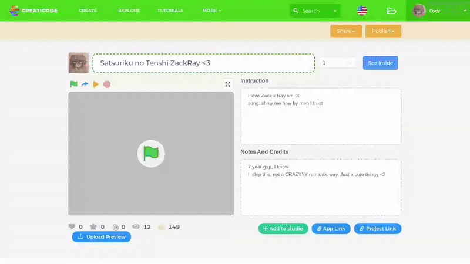This screenshot has height=264, width=470.
Task: Click the project title input field
Action: point(203,63)
